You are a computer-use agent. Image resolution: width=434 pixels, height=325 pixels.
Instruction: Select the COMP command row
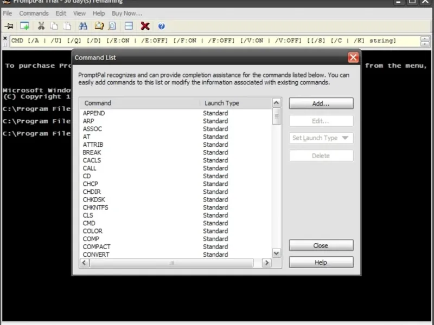point(176,239)
